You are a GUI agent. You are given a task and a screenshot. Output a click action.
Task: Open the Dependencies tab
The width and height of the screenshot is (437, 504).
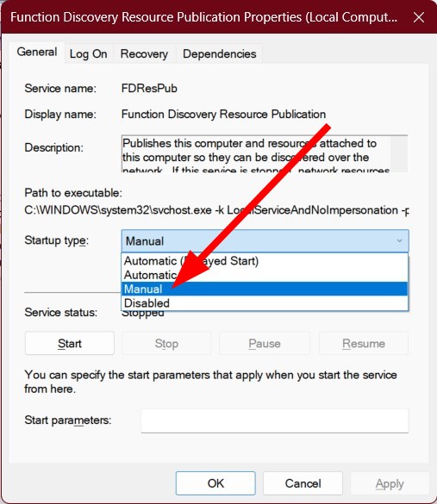point(219,53)
